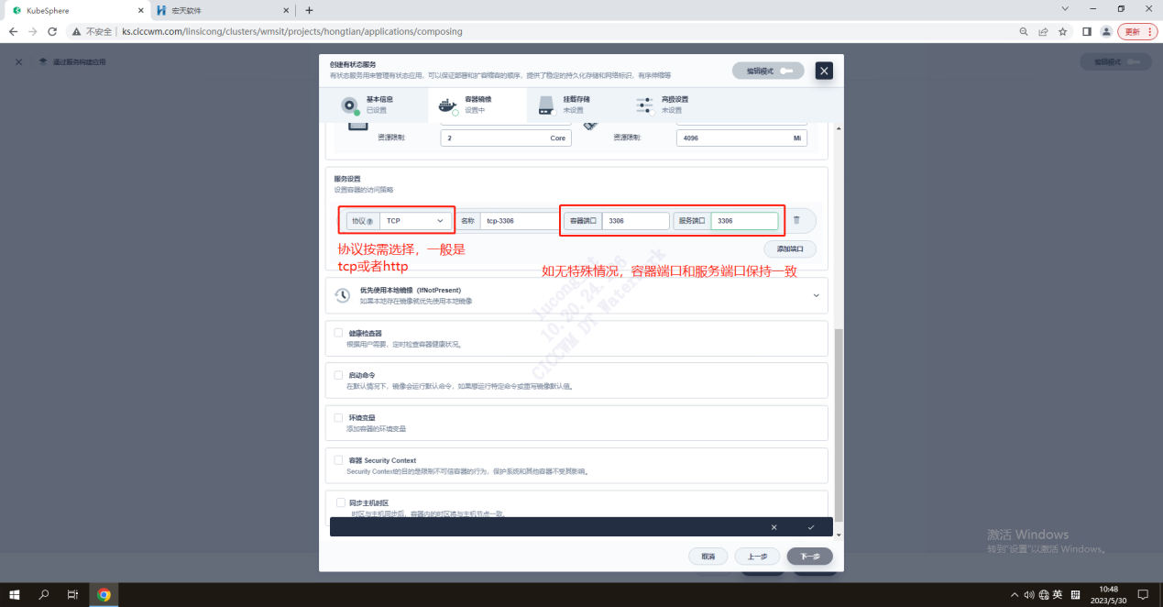The image size is (1163, 607).
Task: Click the 添加端口 button
Action: coord(790,248)
